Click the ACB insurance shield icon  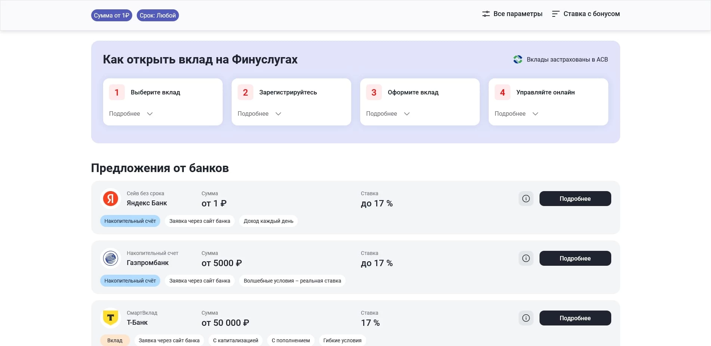[x=517, y=59]
